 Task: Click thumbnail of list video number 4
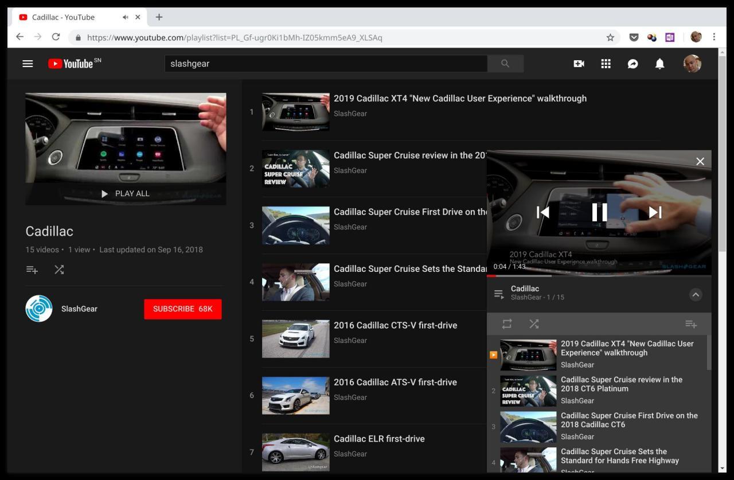coord(296,282)
